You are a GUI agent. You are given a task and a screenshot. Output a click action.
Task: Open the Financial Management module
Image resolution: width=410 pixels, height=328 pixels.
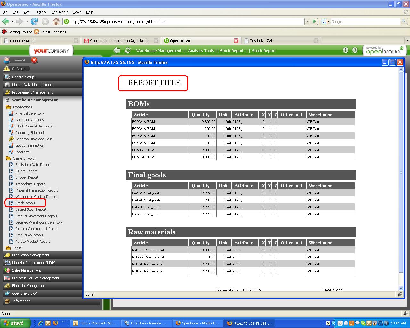tap(29, 286)
